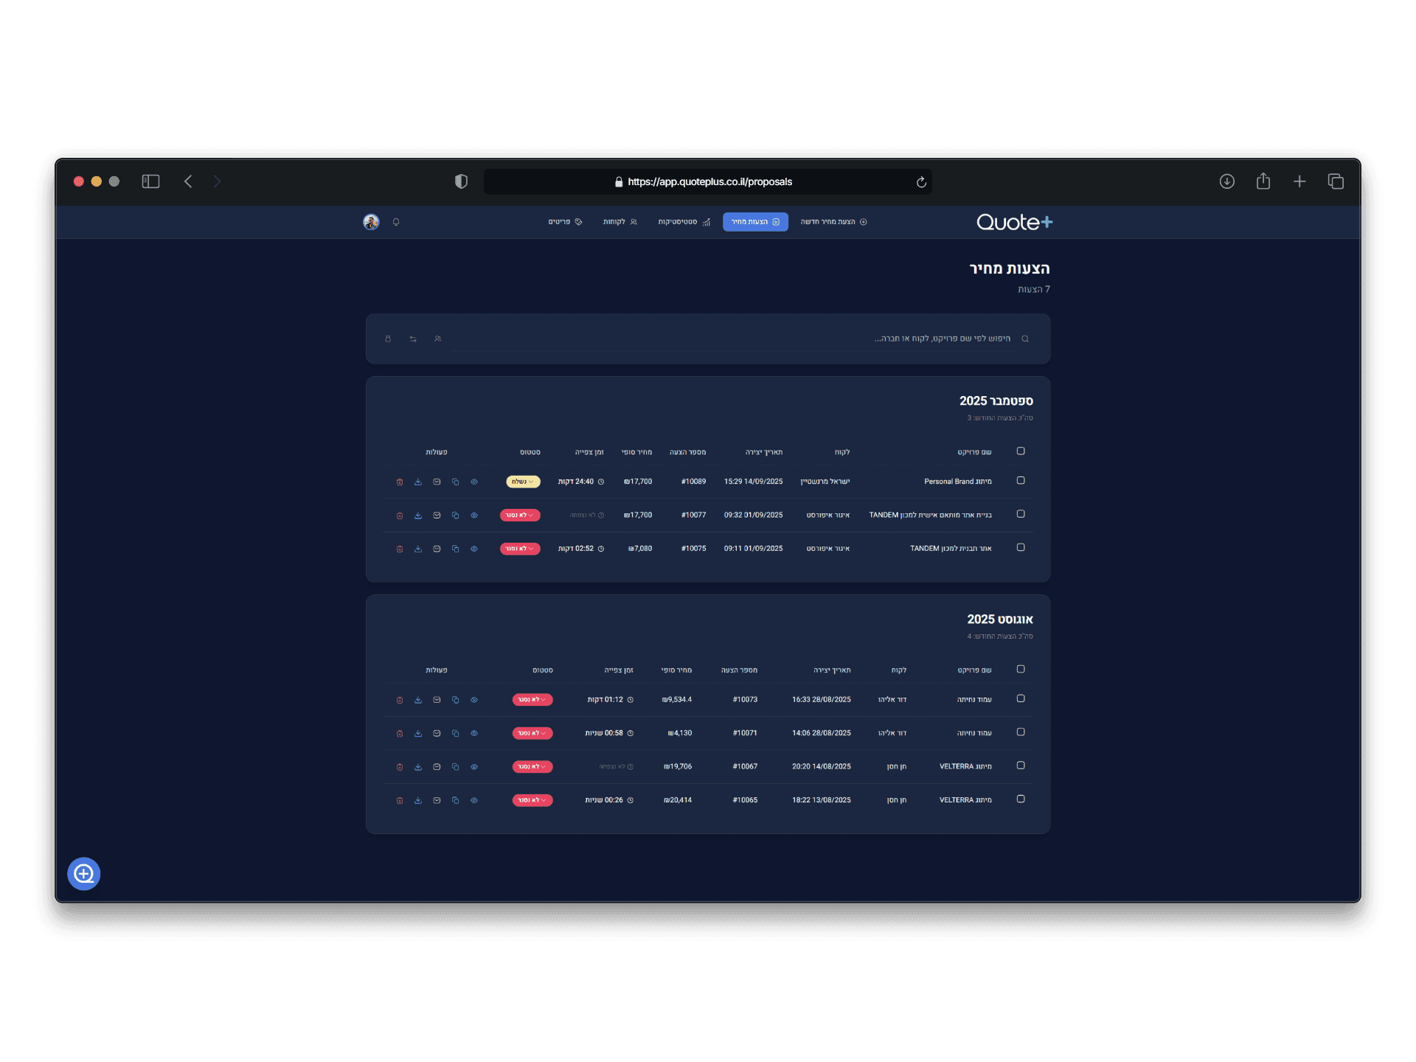Click the clients filter icon in search bar
The image size is (1416, 1062).
[438, 339]
